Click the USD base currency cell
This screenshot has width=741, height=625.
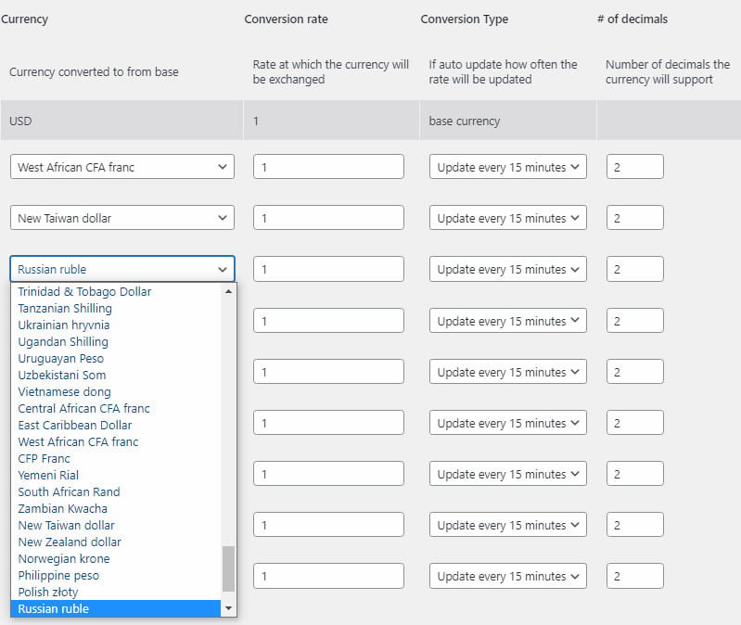121,121
